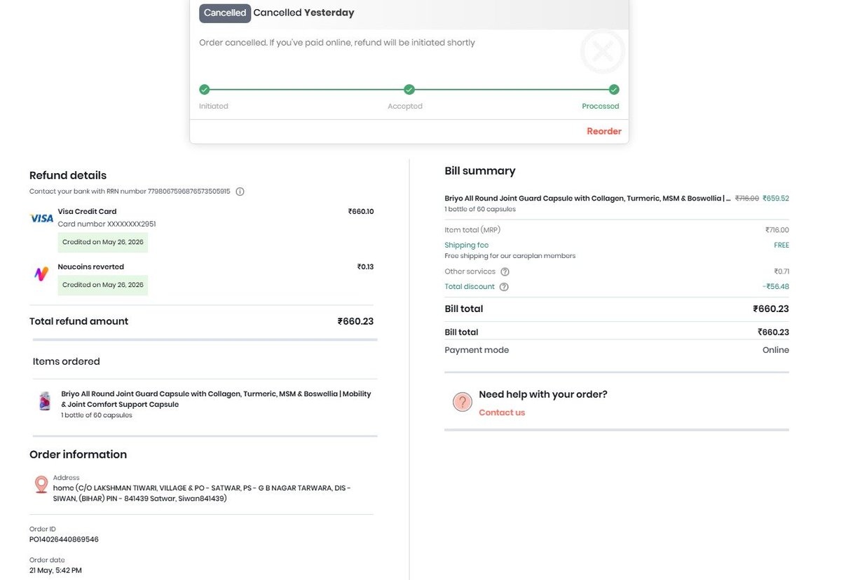Click the discounted price ₹659.52
Image resolution: width=841 pixels, height=580 pixels.
(x=776, y=198)
